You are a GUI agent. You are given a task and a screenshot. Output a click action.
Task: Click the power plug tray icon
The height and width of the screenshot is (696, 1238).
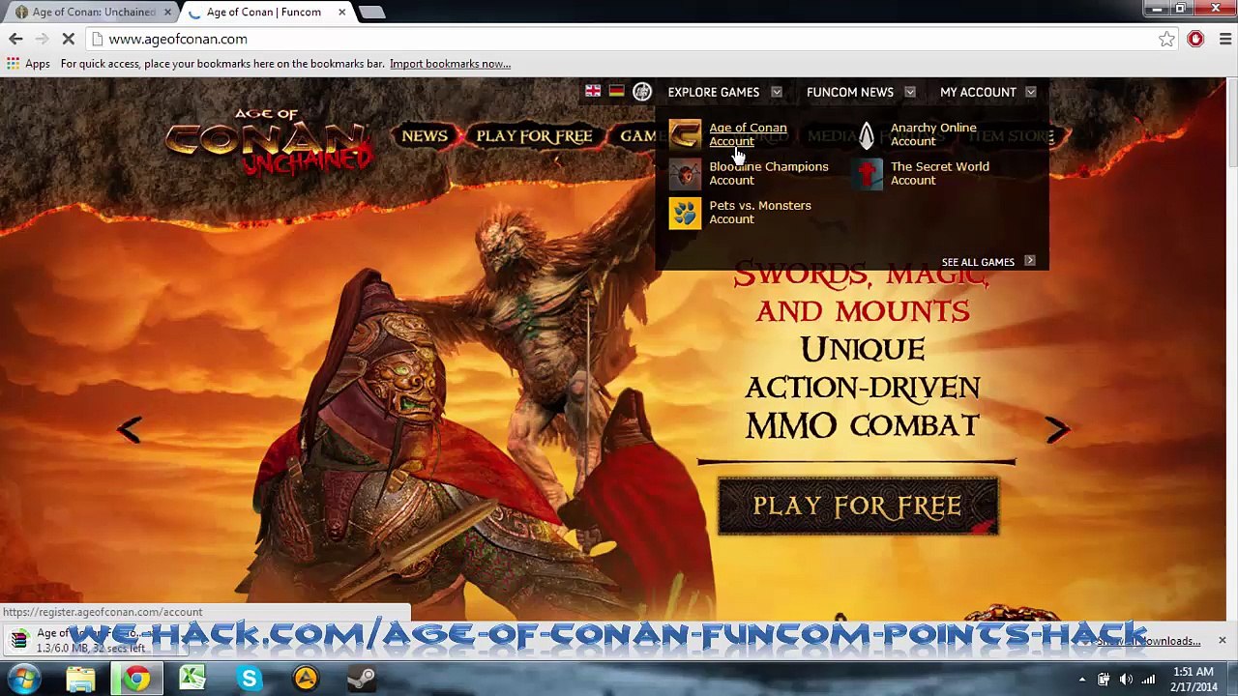click(x=1104, y=679)
